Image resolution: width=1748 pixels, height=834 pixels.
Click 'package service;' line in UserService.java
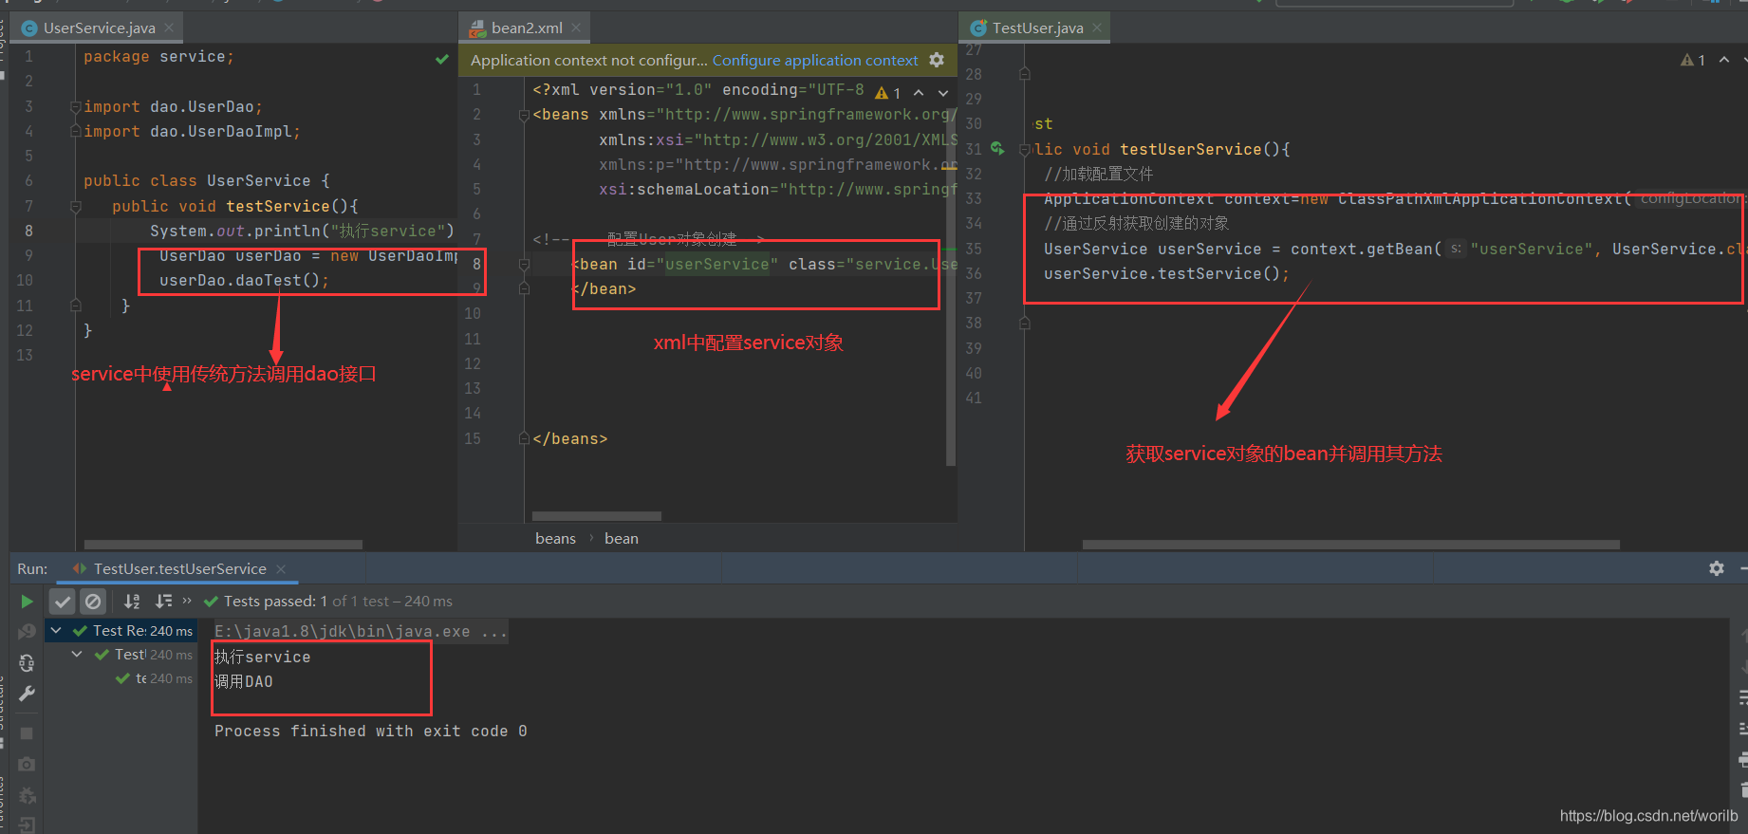coord(158,57)
